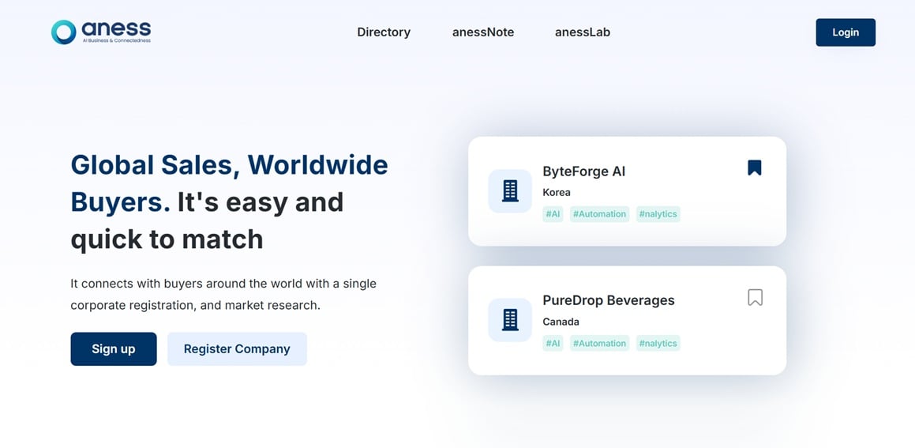
Task: Click the ByteForge AI building icon
Action: pos(510,191)
